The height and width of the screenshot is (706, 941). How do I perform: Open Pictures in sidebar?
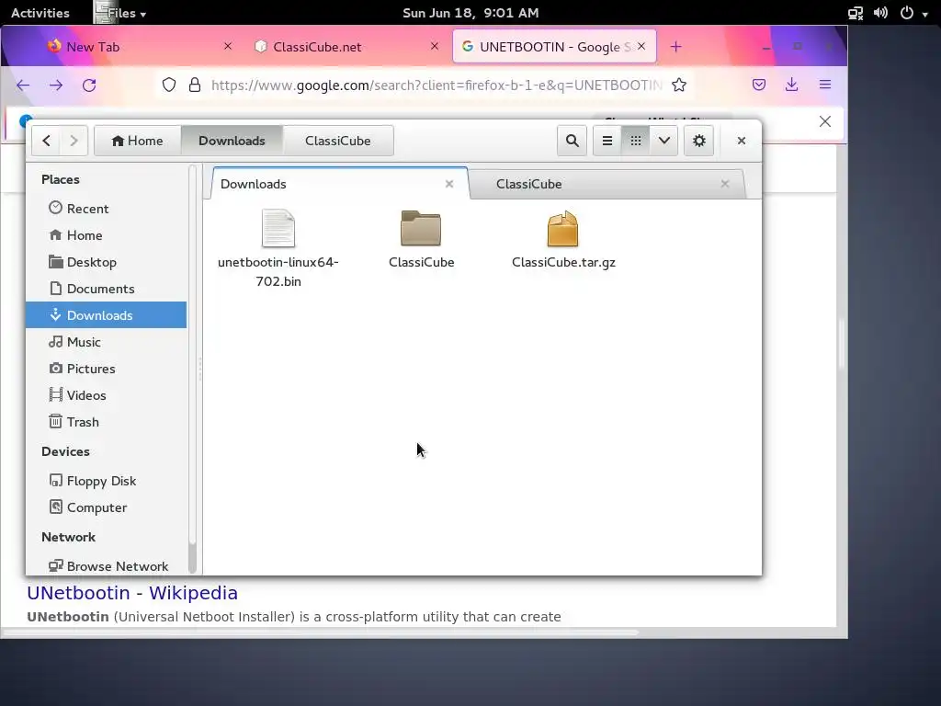click(x=107, y=369)
